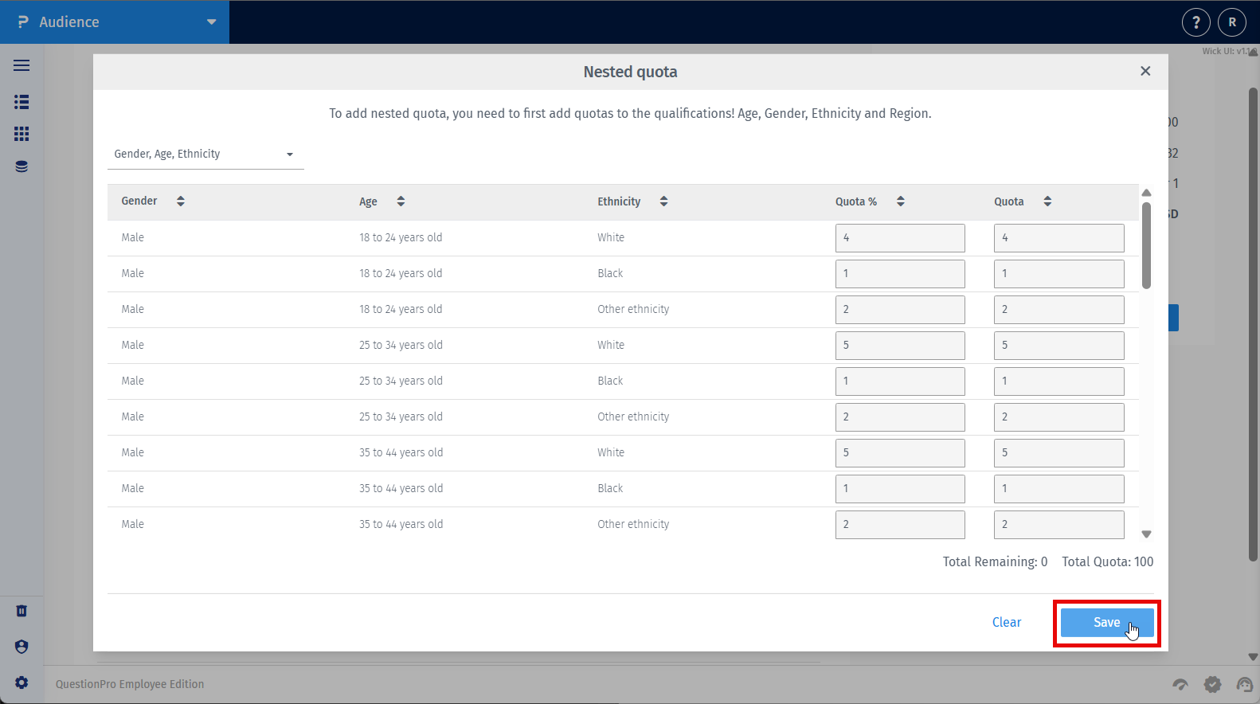Open the settings gear sidebar icon

22,682
